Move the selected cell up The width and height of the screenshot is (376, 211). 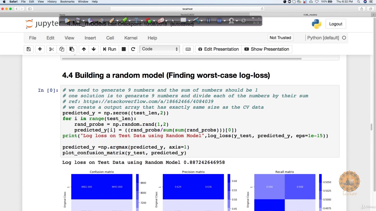point(84,49)
